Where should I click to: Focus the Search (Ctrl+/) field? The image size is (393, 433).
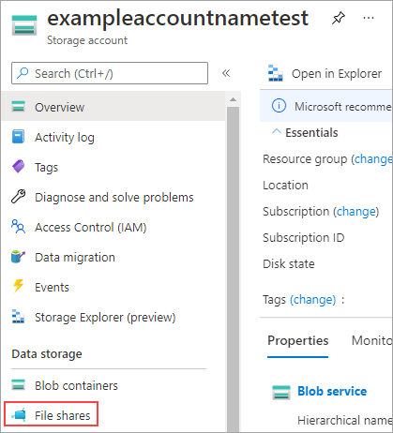pyautogui.click(x=110, y=73)
